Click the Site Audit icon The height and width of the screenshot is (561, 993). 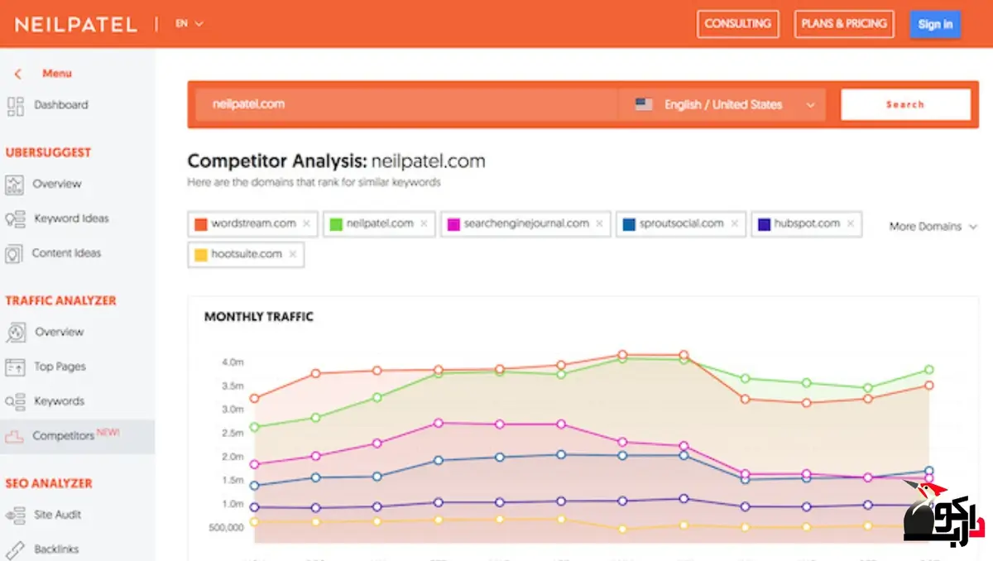(15, 515)
